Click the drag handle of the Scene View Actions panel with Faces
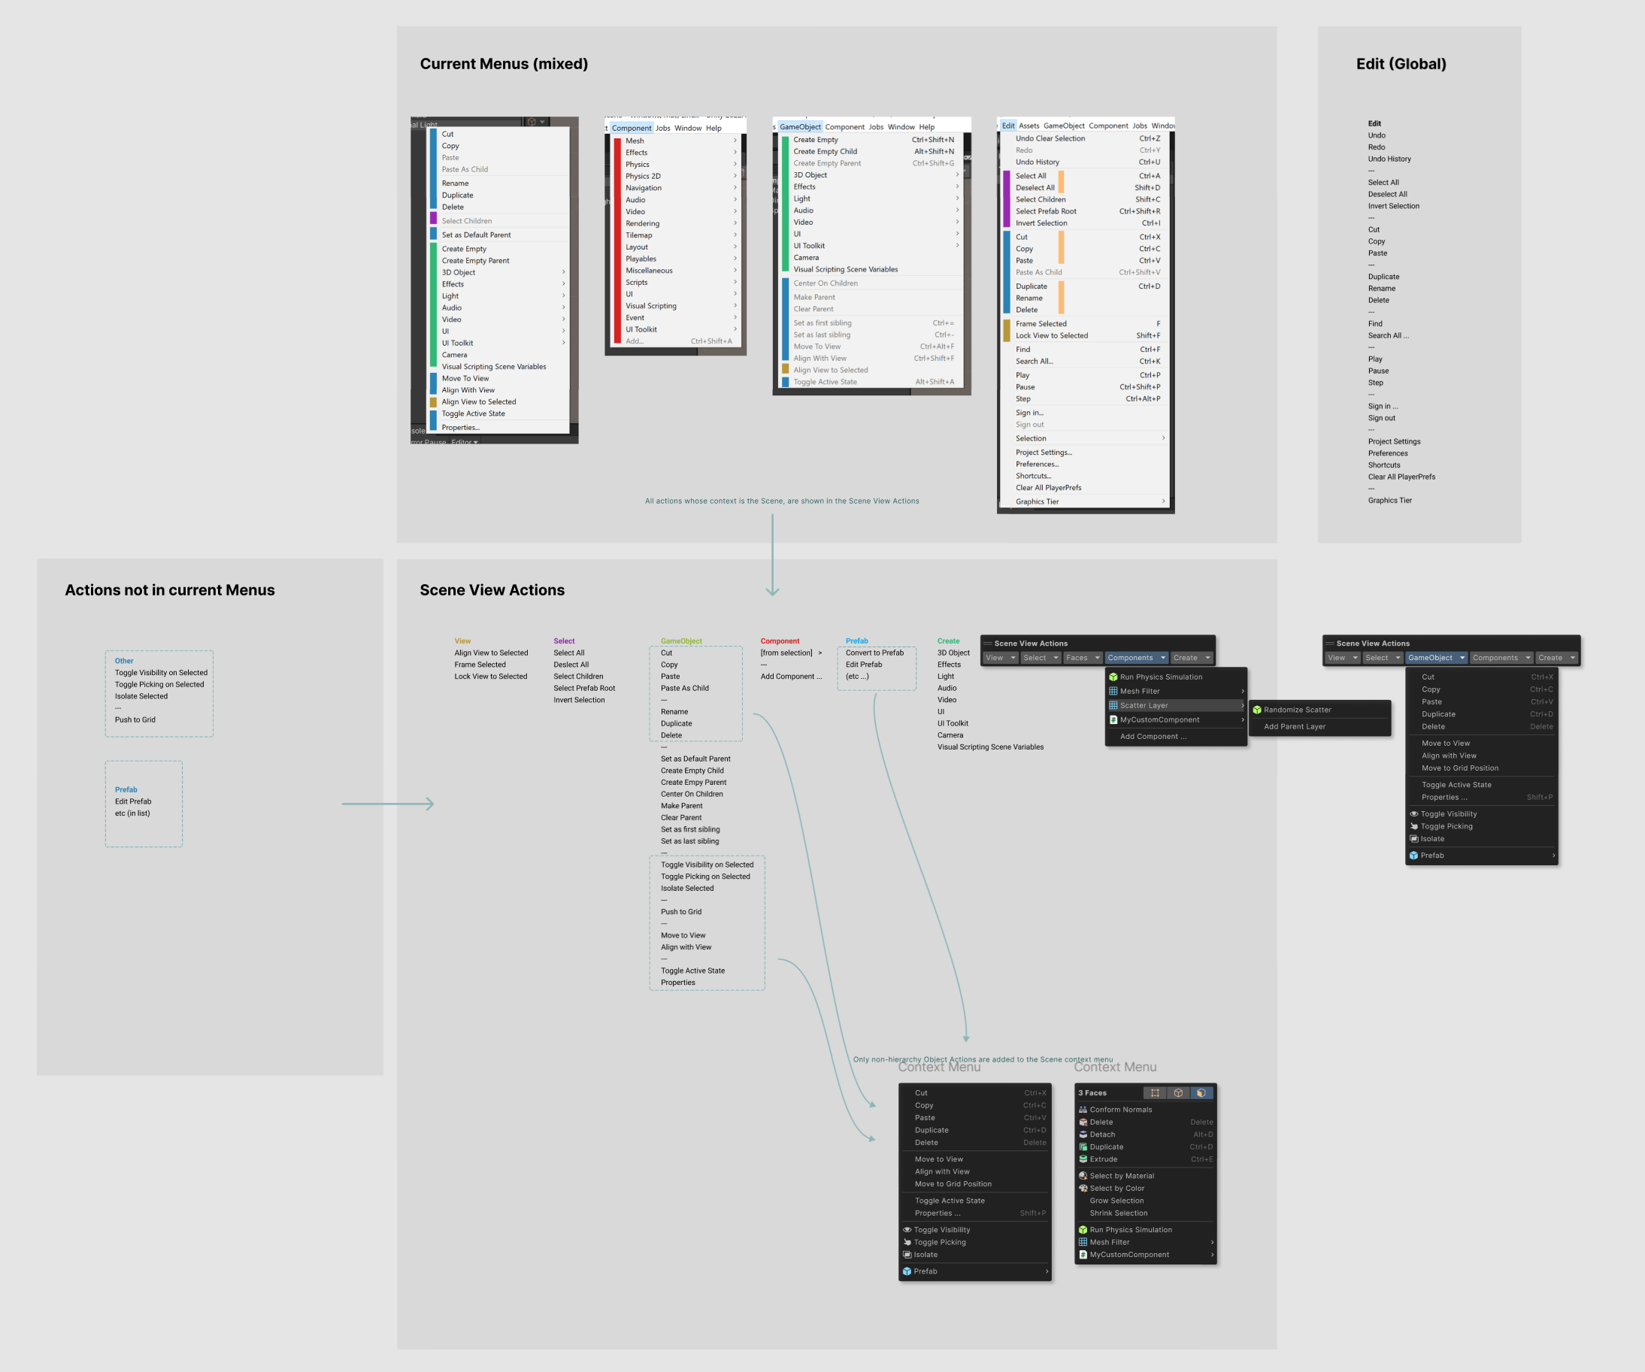1645x1372 pixels. point(988,643)
